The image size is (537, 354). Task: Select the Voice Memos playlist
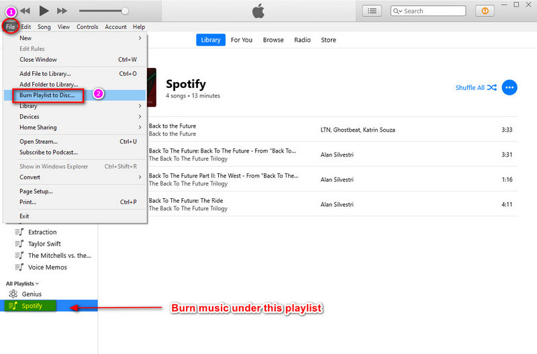48,267
